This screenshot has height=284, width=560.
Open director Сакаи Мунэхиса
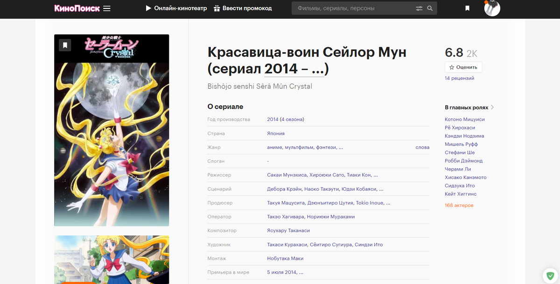[287, 175]
